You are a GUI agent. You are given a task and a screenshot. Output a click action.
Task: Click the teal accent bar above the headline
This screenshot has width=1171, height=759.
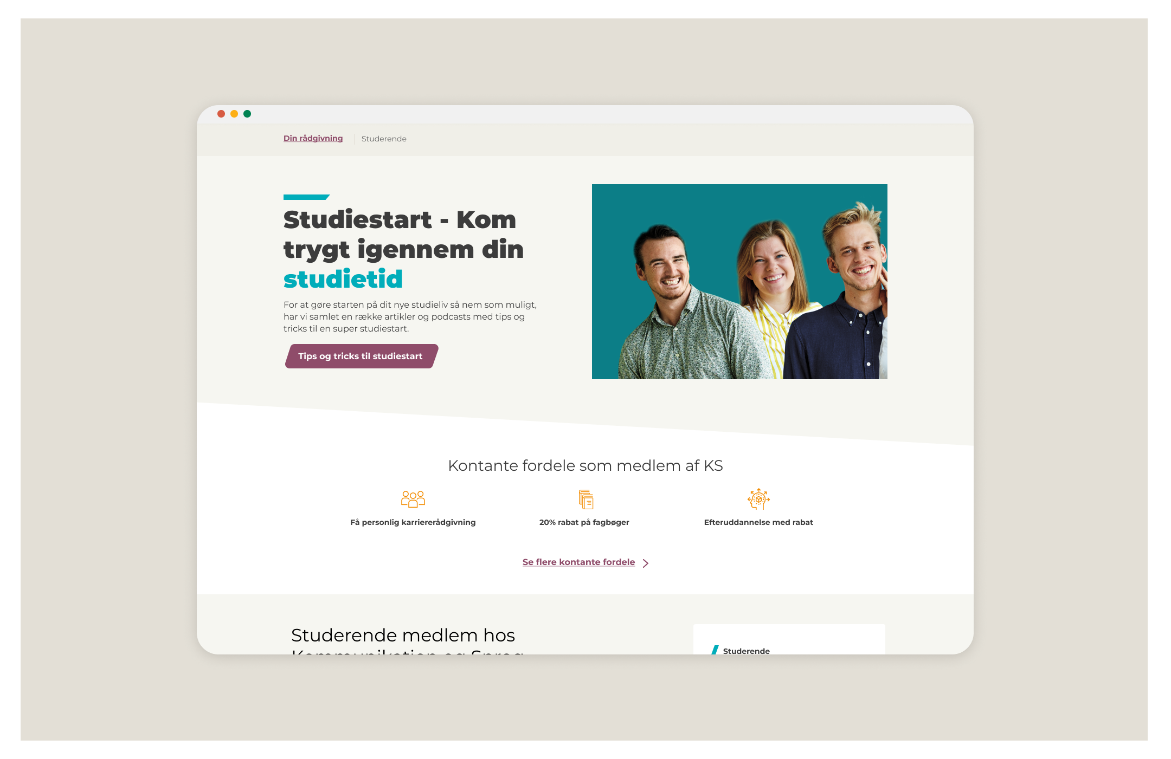[x=306, y=197]
